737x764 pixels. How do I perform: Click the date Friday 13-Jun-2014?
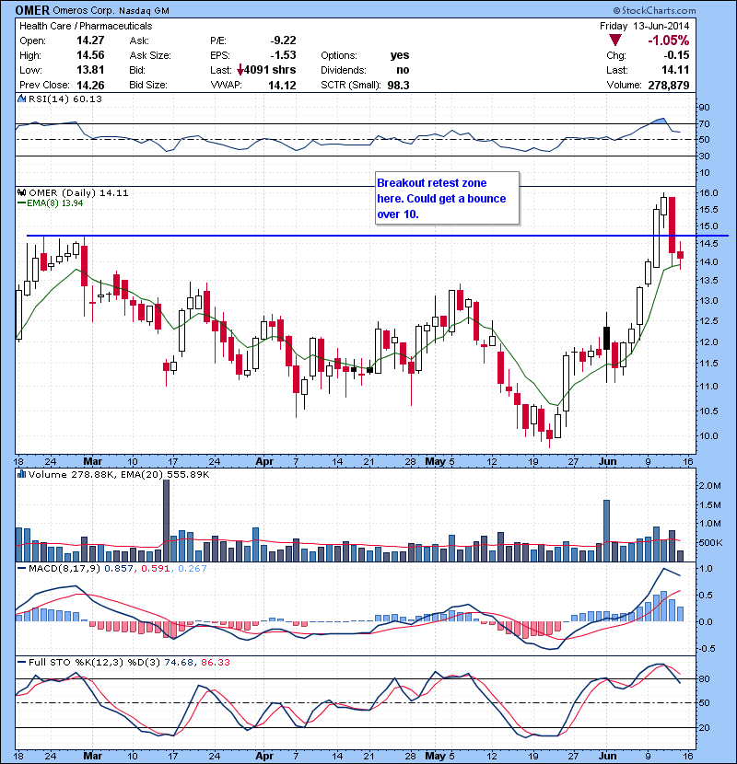pyautogui.click(x=644, y=26)
